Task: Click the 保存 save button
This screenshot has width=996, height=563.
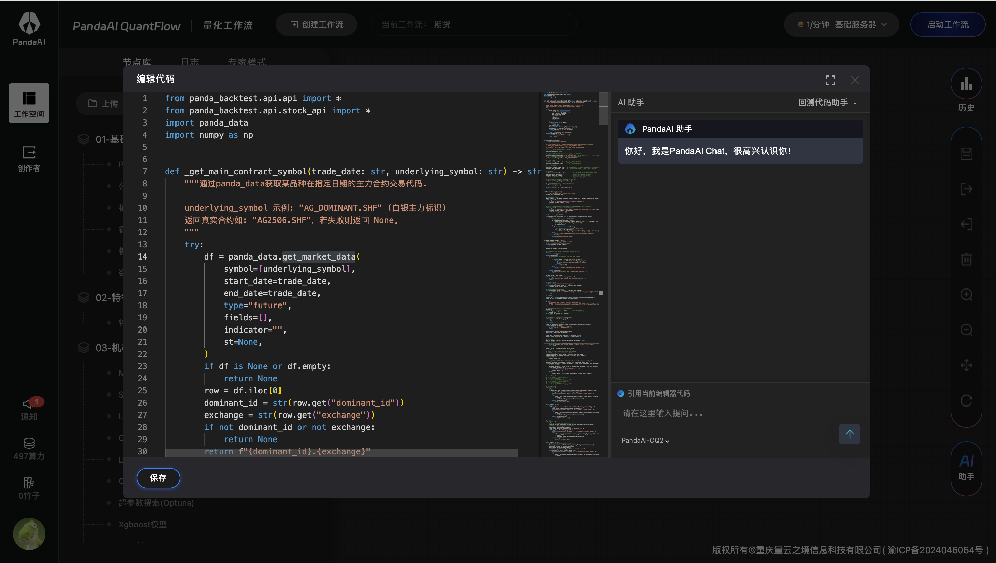Action: [x=158, y=478]
